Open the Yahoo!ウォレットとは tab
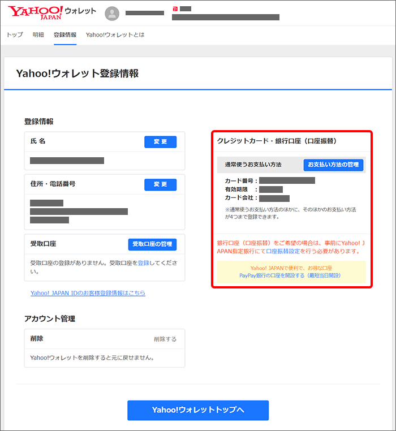The height and width of the screenshot is (431, 396). [115, 35]
